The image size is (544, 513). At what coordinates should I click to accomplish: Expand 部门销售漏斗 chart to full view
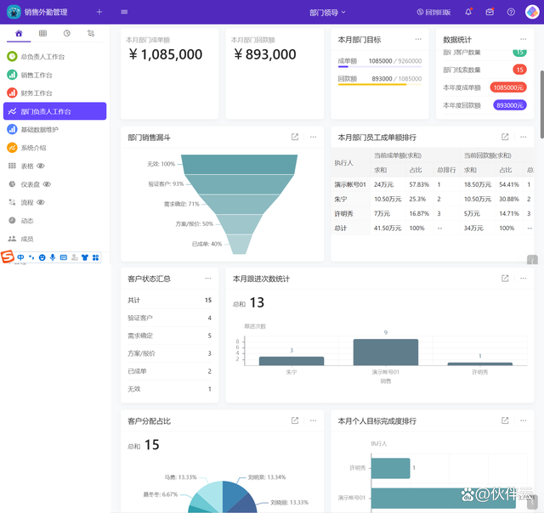point(295,137)
